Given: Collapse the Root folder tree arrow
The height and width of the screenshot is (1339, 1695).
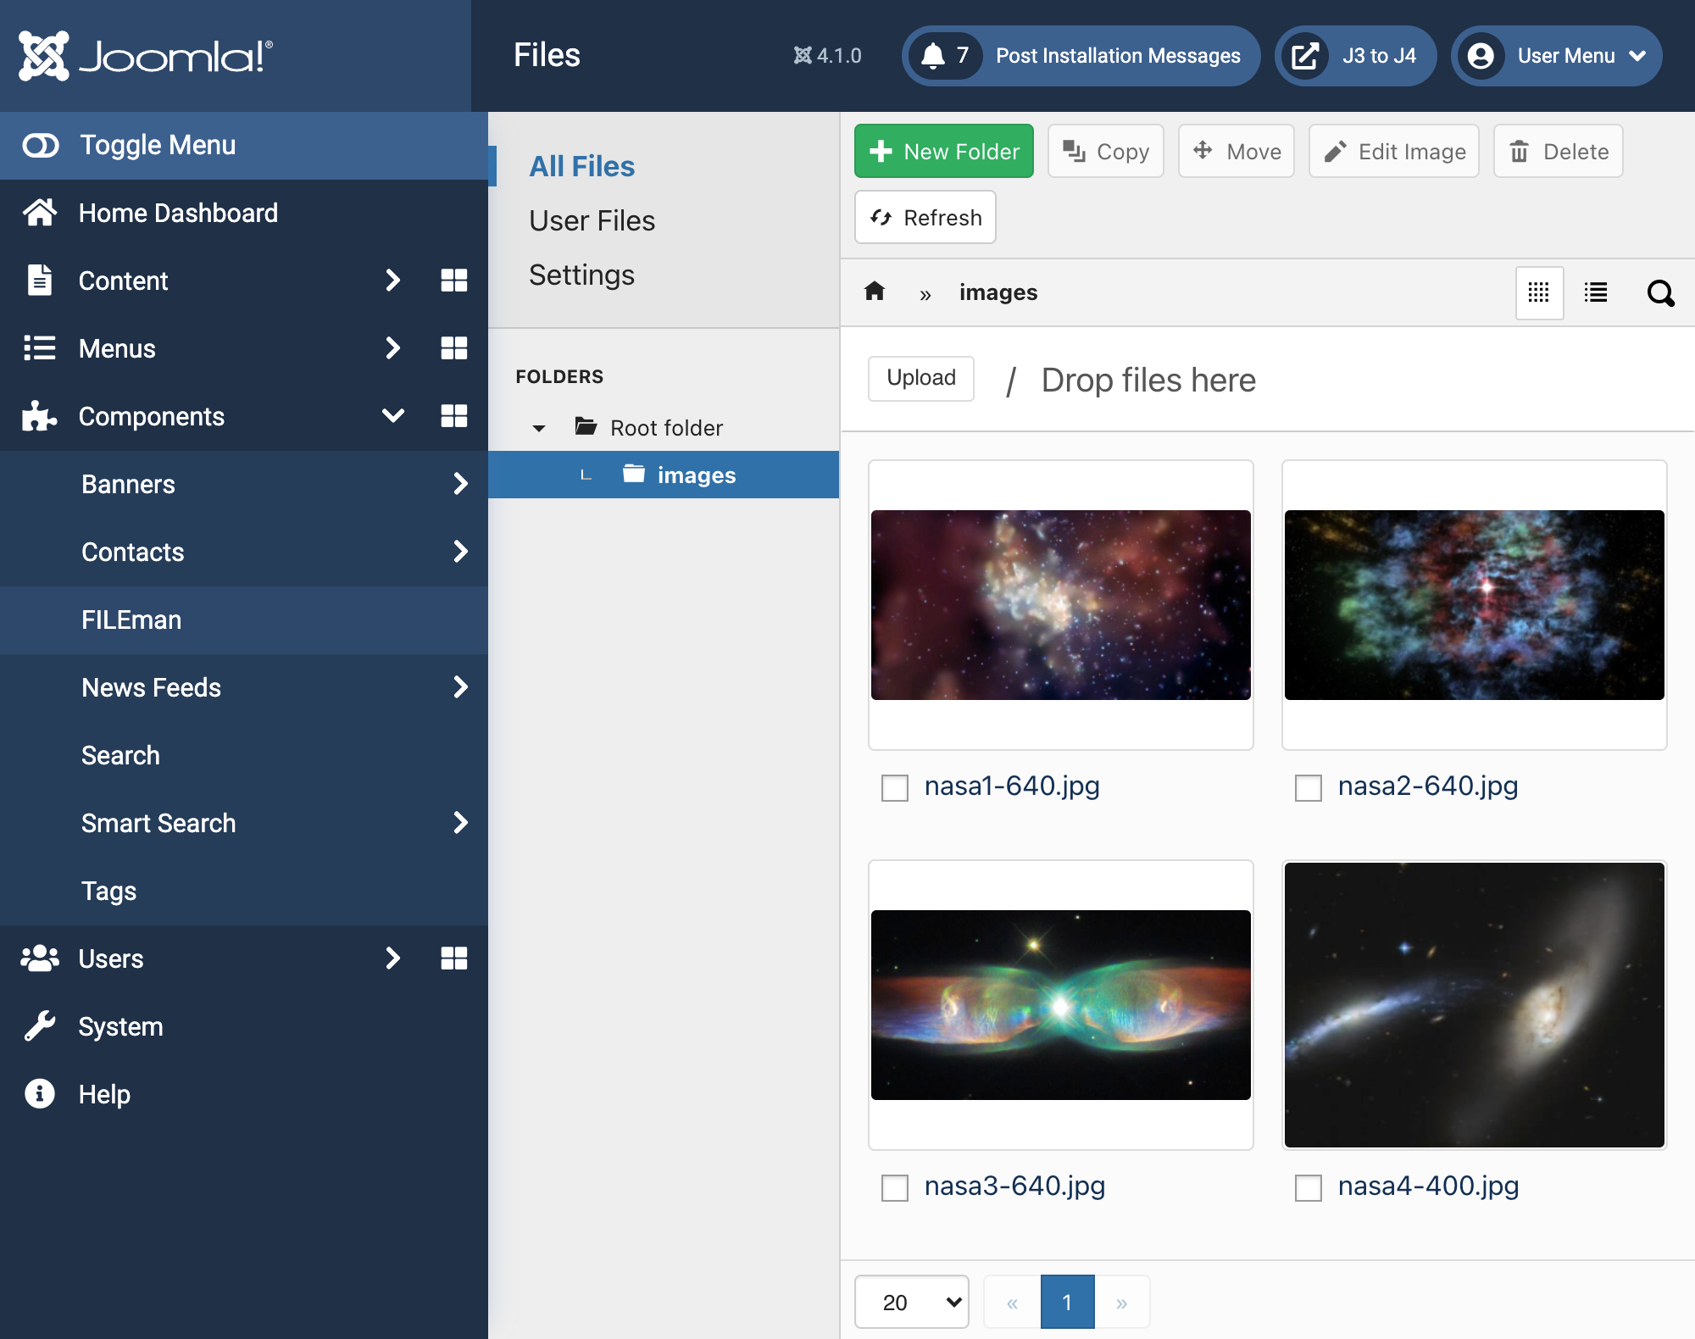Looking at the screenshot, I should [x=538, y=428].
